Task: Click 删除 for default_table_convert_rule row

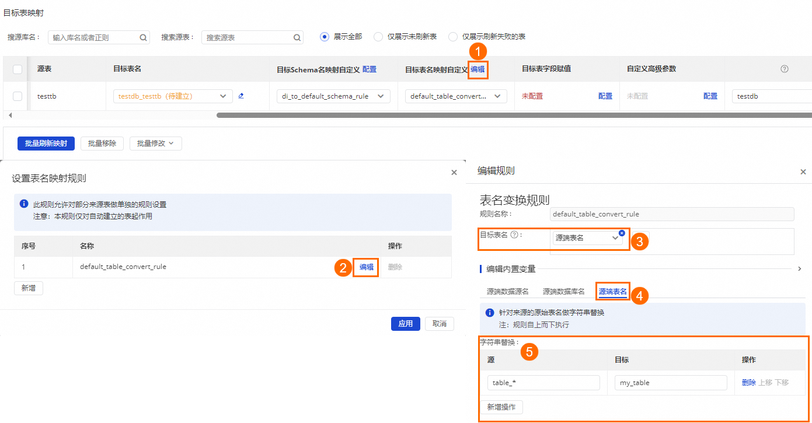Action: (x=395, y=267)
